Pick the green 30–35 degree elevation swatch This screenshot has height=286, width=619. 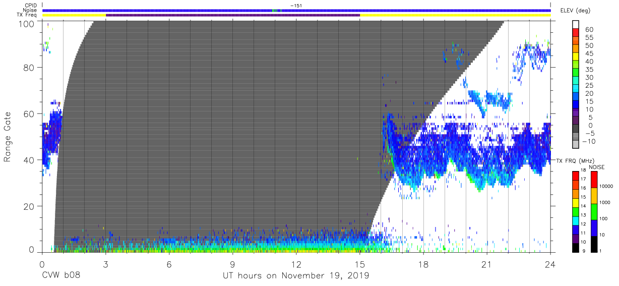577,73
